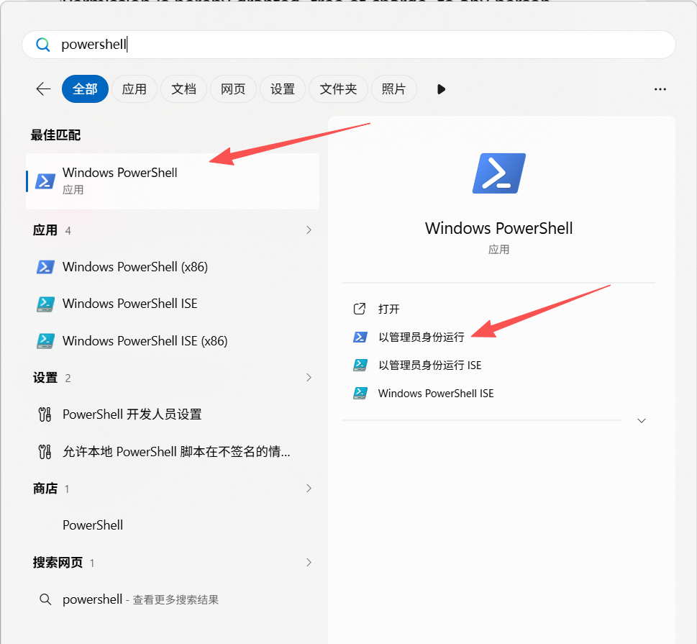Click the Windows PowerShell (x86) icon
Viewport: 697px width, 644px height.
pyautogui.click(x=45, y=267)
